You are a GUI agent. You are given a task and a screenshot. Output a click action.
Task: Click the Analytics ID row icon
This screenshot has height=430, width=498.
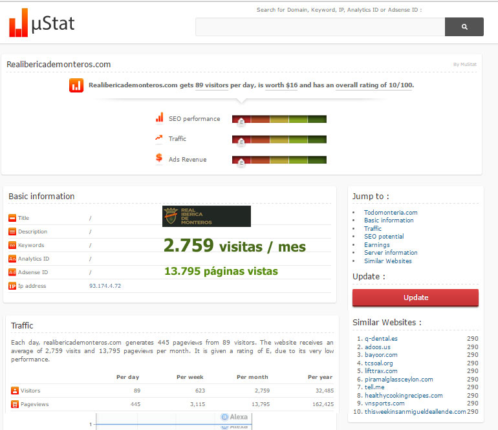(12, 259)
